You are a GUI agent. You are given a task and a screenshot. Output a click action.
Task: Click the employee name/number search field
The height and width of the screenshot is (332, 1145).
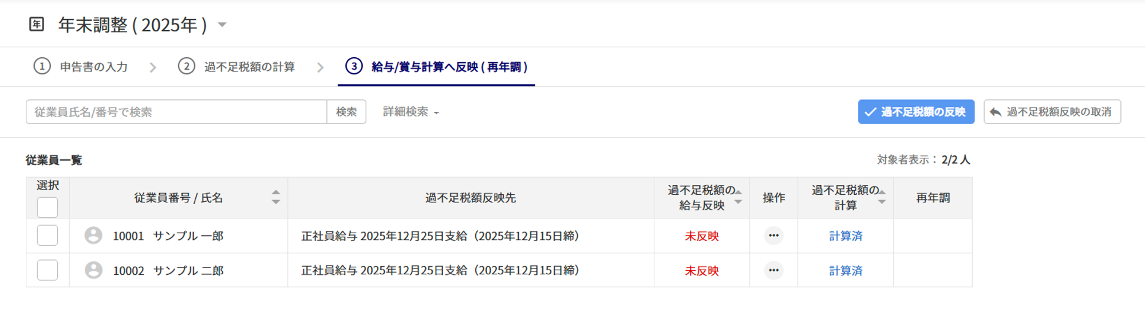[x=176, y=112]
